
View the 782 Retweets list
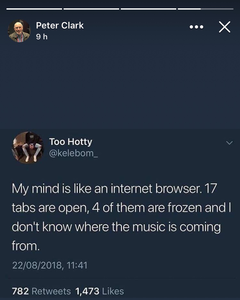(x=41, y=291)
